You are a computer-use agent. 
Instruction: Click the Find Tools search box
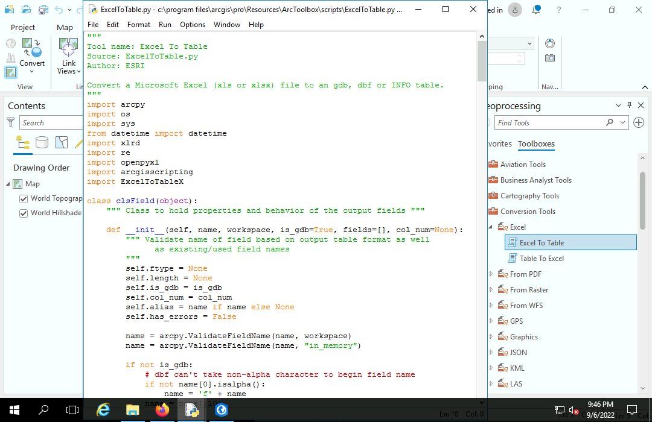coord(548,122)
